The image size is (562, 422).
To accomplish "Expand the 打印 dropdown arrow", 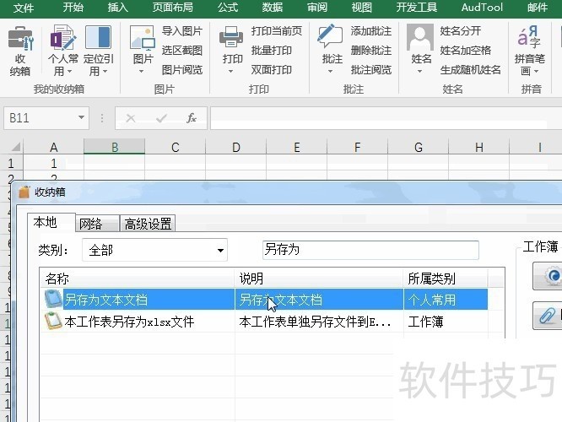I will click(x=230, y=72).
